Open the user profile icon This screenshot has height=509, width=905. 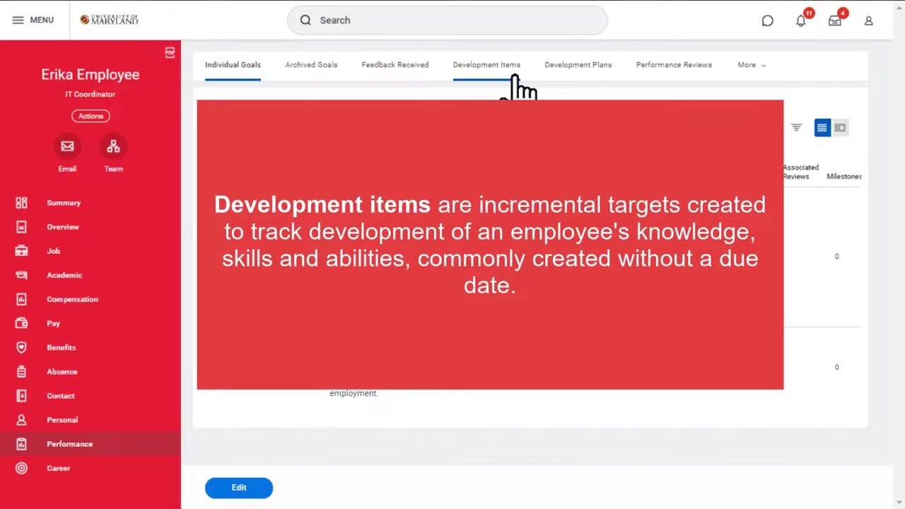pyautogui.click(x=869, y=21)
